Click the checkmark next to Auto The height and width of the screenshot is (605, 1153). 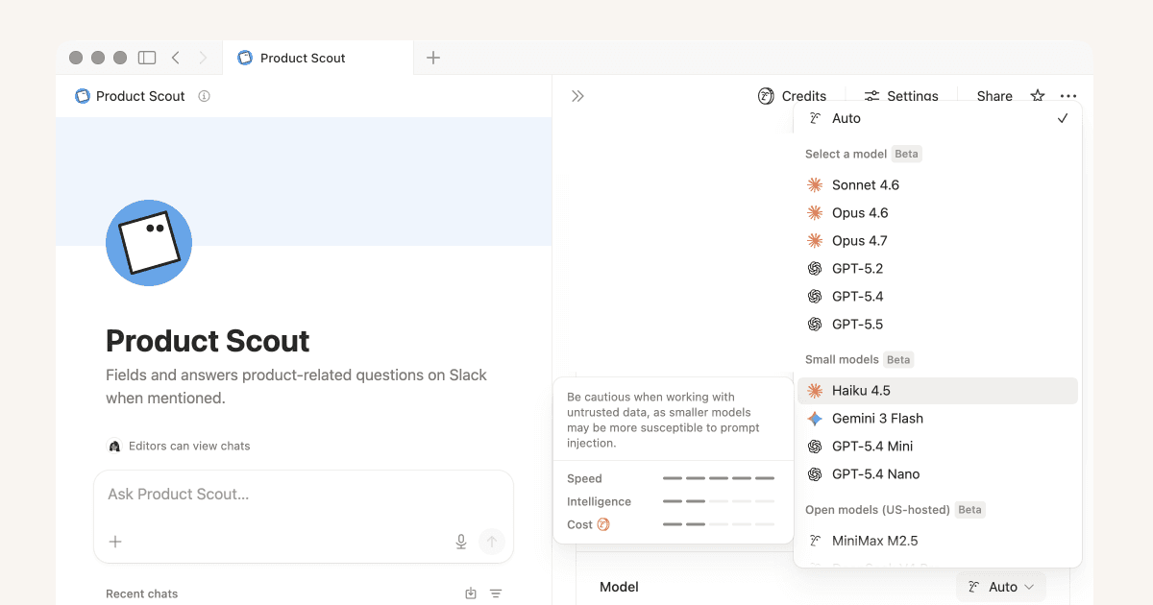tap(1063, 118)
